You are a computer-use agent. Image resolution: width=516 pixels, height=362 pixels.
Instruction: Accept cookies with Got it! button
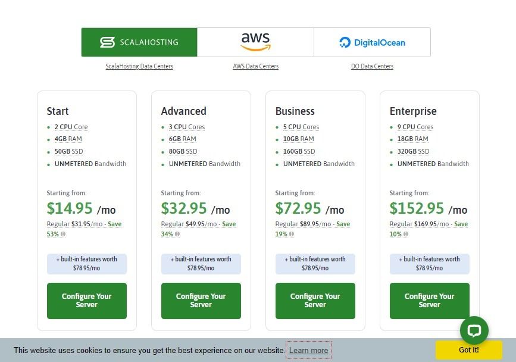468,350
